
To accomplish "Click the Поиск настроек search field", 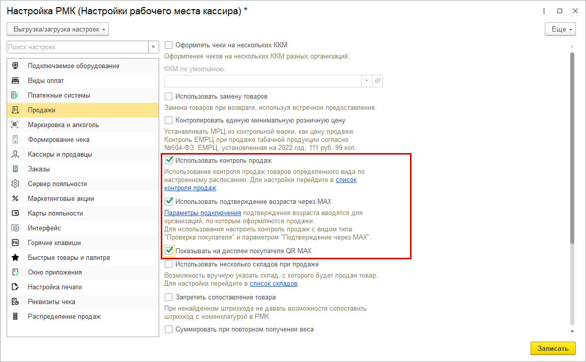I will tap(77, 47).
